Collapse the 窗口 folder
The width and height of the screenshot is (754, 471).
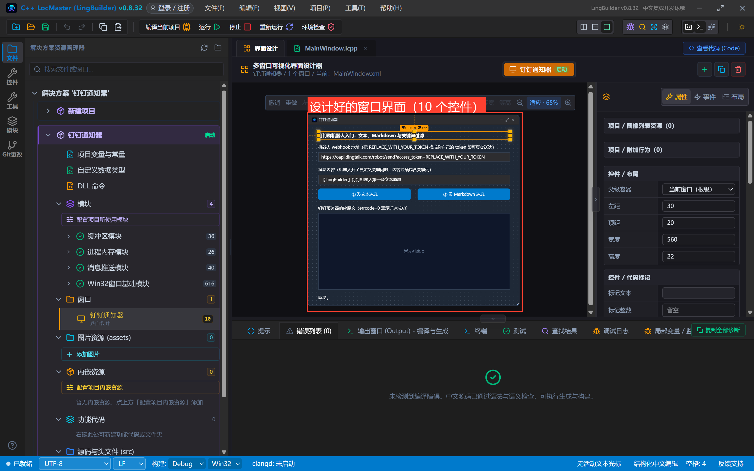(x=59, y=299)
